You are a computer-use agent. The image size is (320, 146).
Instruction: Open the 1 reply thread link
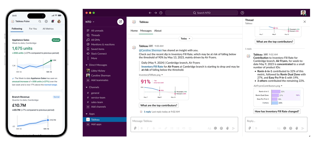click(x=147, y=112)
